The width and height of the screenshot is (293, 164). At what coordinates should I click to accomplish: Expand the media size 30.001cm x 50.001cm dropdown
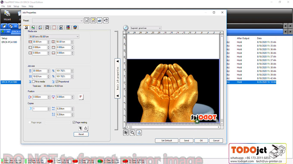pyautogui.click(x=54, y=37)
